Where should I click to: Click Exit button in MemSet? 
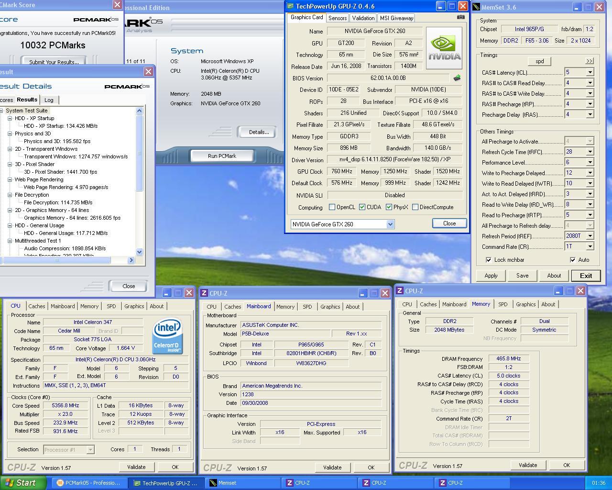586,276
